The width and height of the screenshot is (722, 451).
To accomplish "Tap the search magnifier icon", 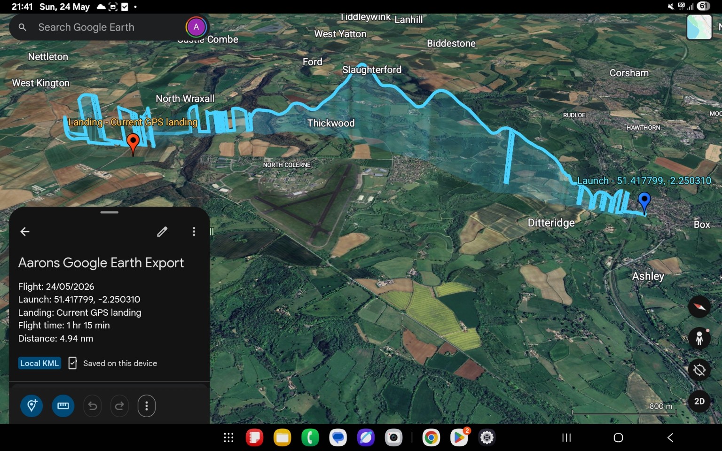I will pyautogui.click(x=22, y=27).
